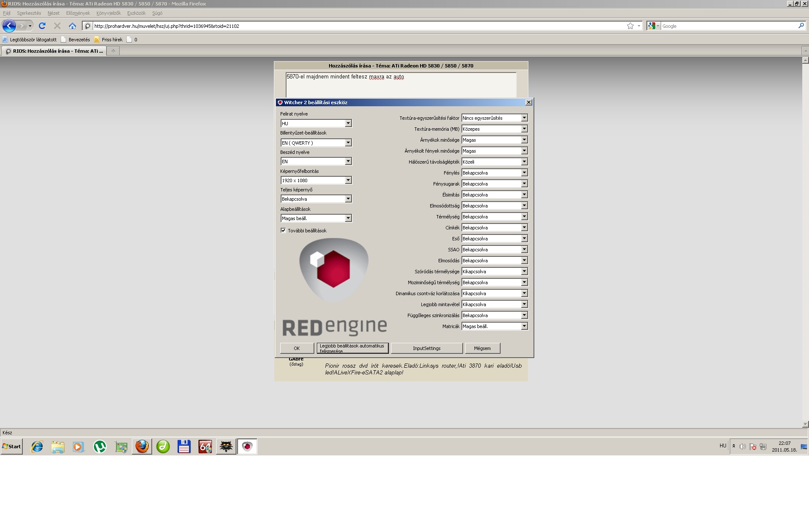Open floppy disk app taskbar icon

(x=184, y=447)
